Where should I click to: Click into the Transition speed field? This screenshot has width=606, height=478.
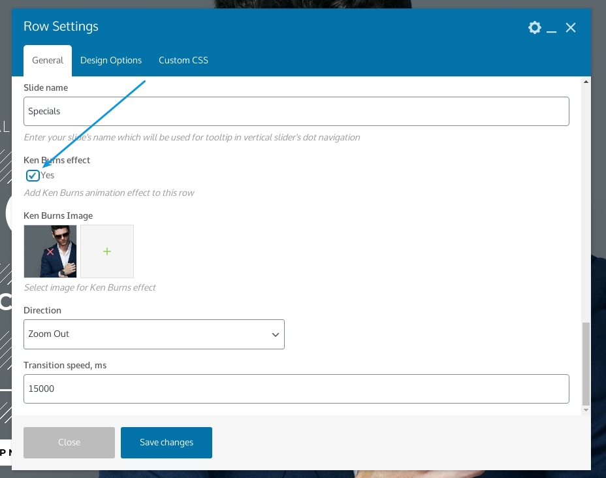(296, 389)
